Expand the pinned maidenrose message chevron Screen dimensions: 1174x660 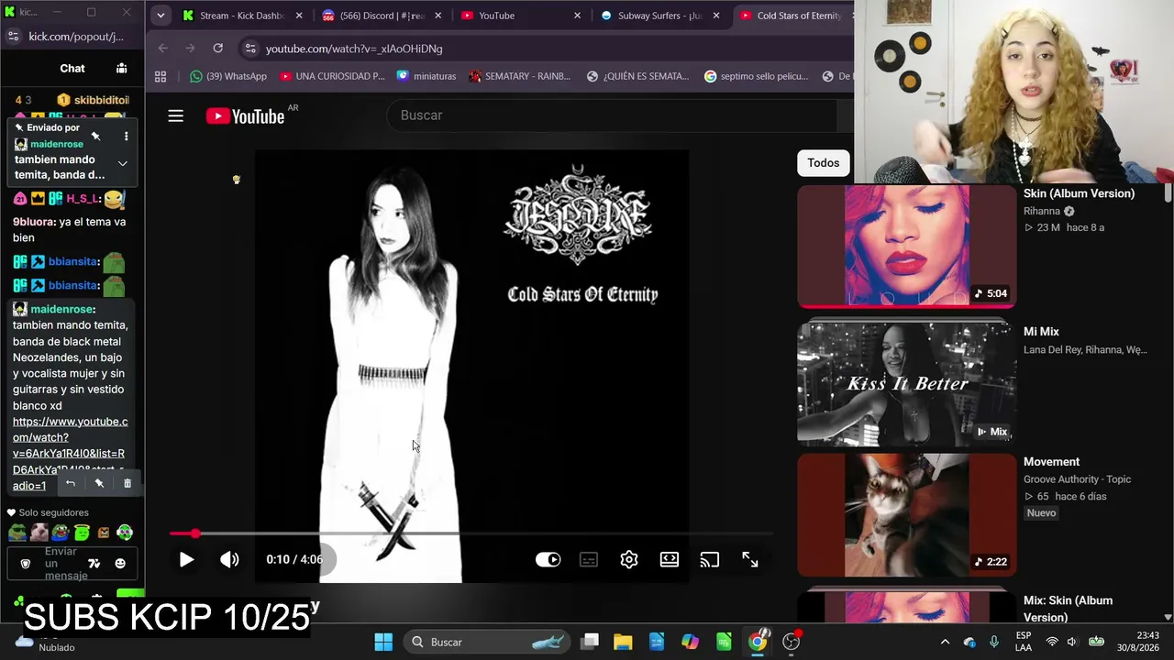click(122, 163)
